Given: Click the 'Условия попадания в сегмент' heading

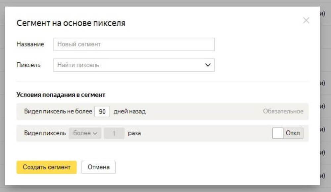Looking at the screenshot, I should pyautogui.click(x=61, y=95).
